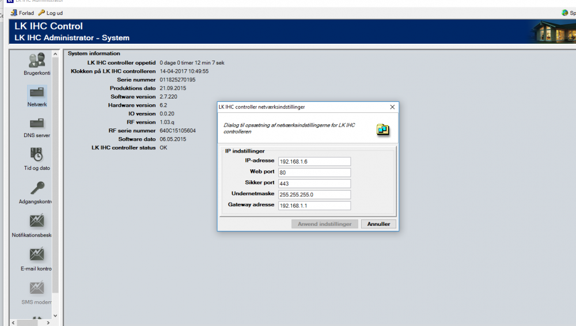
Task: Open Tid og dato clock icon
Action: tap(37, 155)
